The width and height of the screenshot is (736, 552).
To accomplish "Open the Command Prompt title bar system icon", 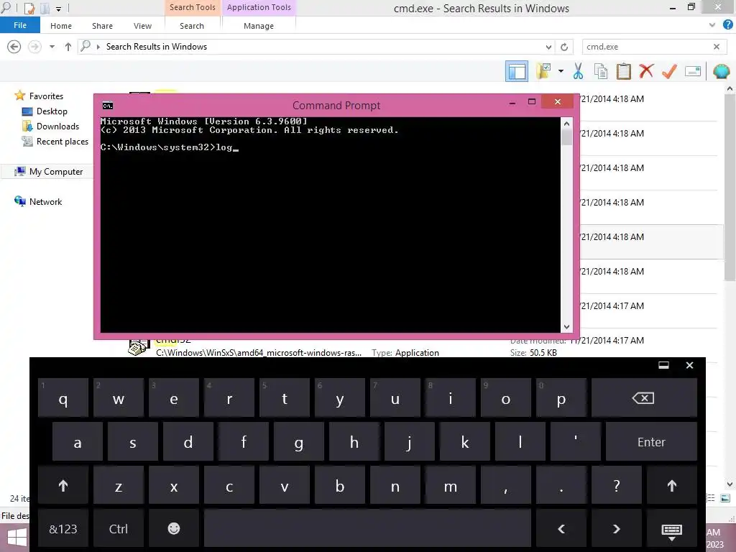I will pyautogui.click(x=108, y=106).
